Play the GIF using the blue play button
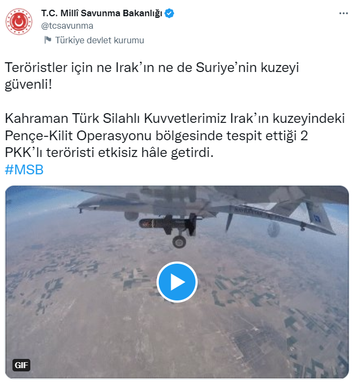 pos(177,282)
